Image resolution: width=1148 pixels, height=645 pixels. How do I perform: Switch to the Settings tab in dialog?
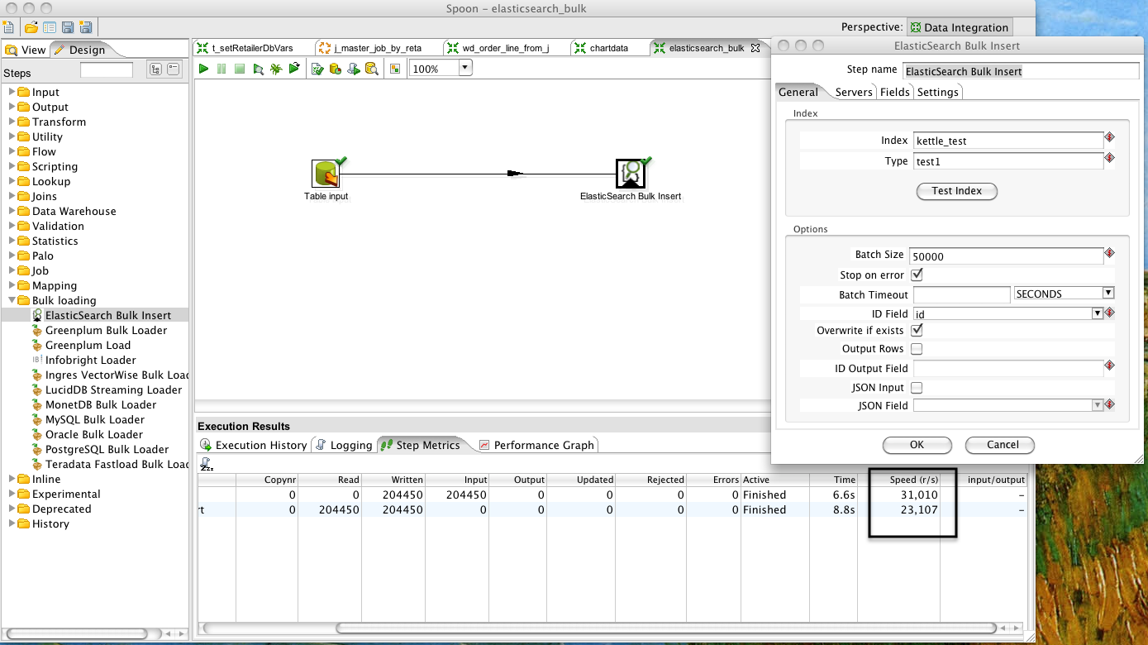point(938,92)
